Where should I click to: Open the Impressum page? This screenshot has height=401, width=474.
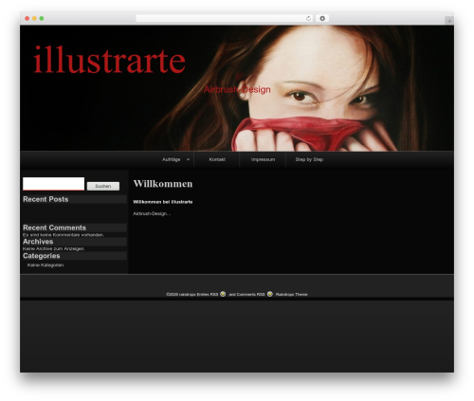click(x=263, y=159)
